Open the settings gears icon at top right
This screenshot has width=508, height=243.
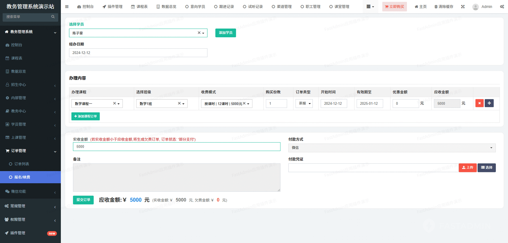[x=502, y=7]
